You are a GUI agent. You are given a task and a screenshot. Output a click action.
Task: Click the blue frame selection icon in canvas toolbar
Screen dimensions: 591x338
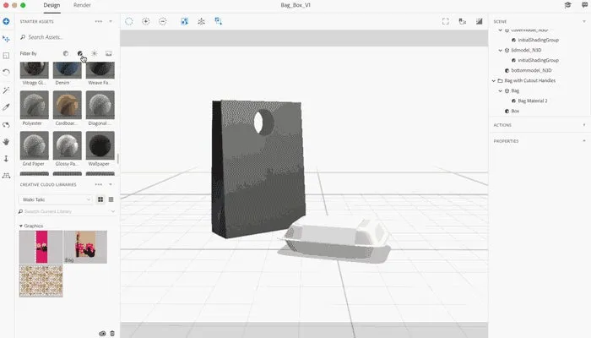click(218, 21)
